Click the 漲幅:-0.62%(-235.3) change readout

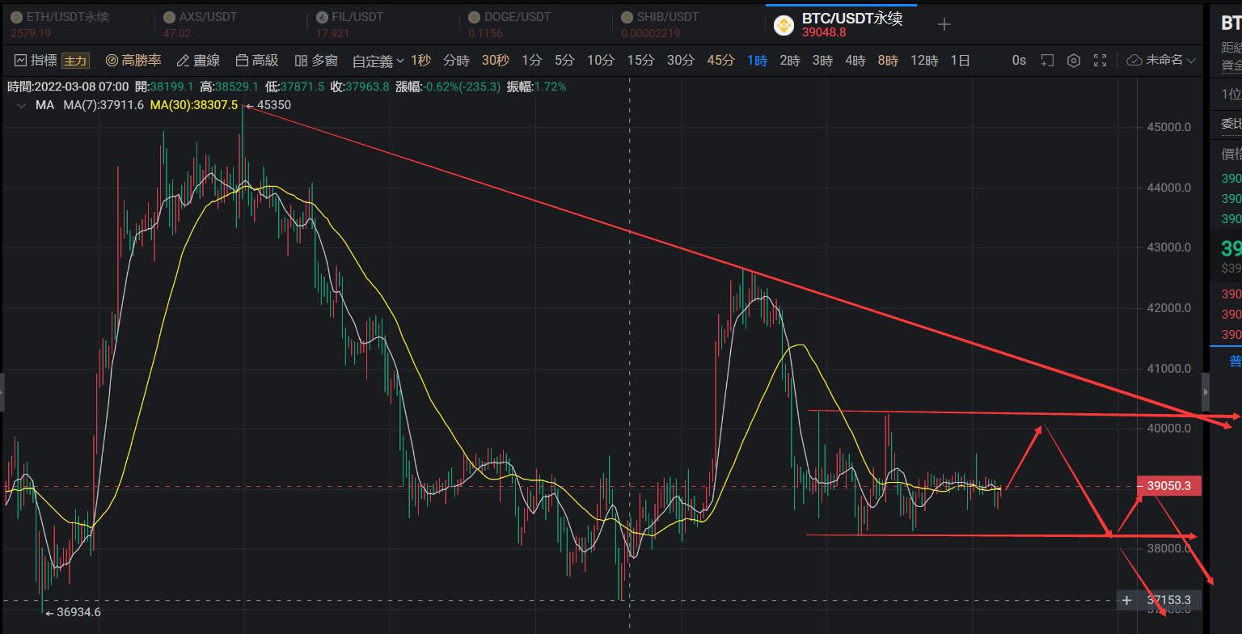click(x=448, y=87)
